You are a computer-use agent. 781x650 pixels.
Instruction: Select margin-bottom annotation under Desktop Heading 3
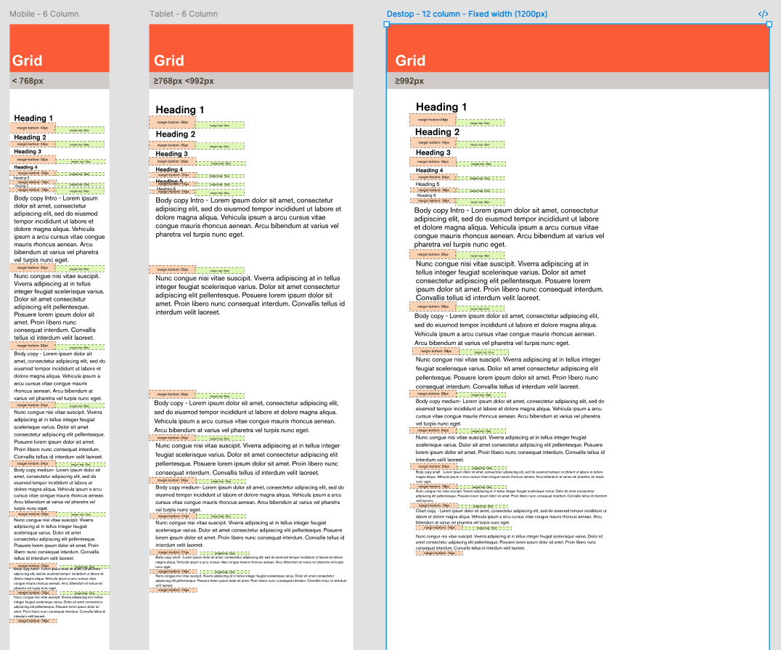433,162
